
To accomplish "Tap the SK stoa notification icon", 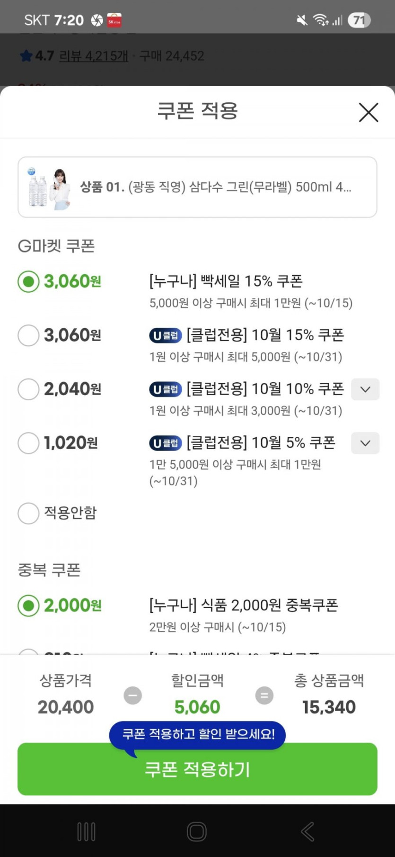I will (114, 20).
